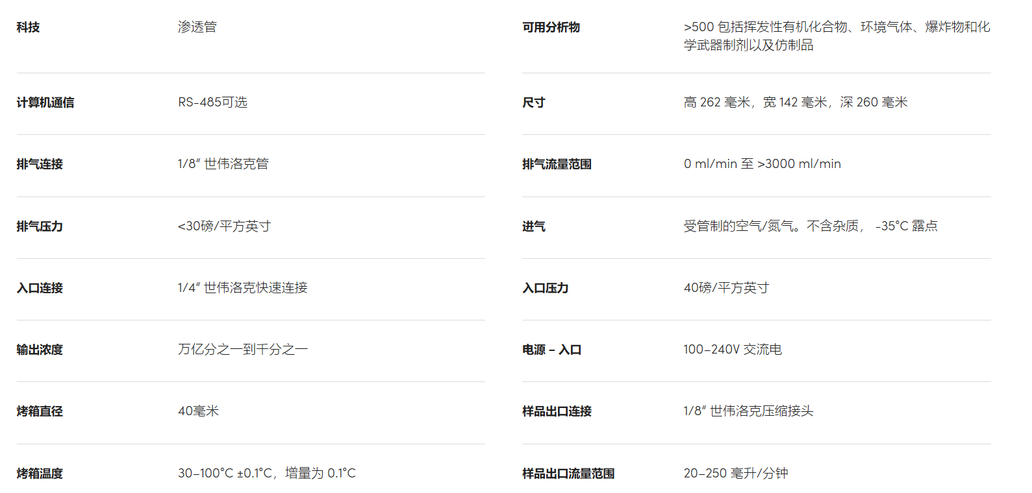Image resolution: width=1032 pixels, height=493 pixels.
Task: Click the 科技 specification label
Action: pos(28,27)
